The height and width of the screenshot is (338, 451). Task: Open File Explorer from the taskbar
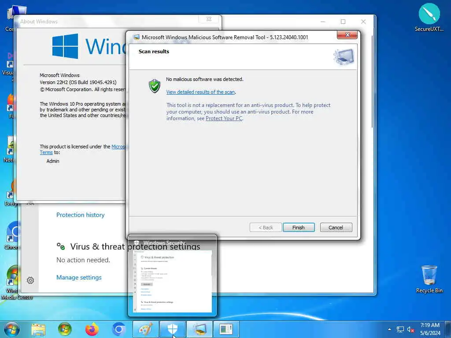(38, 329)
